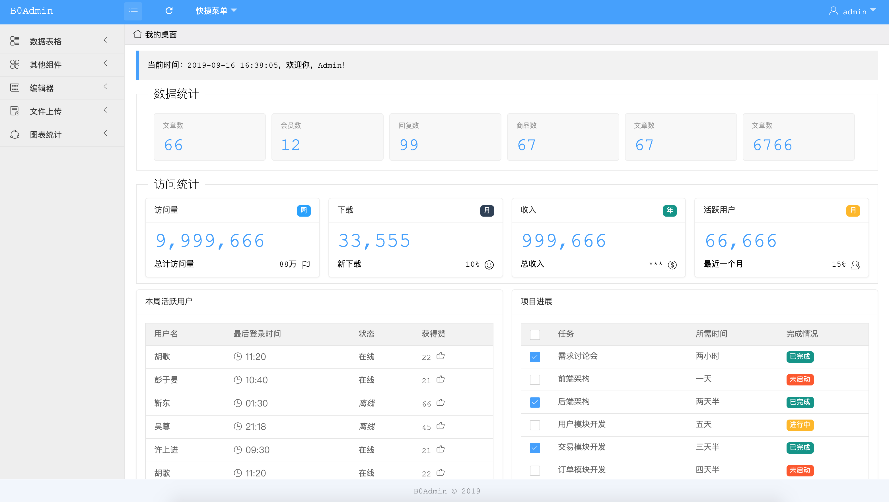
Task: Click the flag icon next to 88万
Action: pos(306,264)
